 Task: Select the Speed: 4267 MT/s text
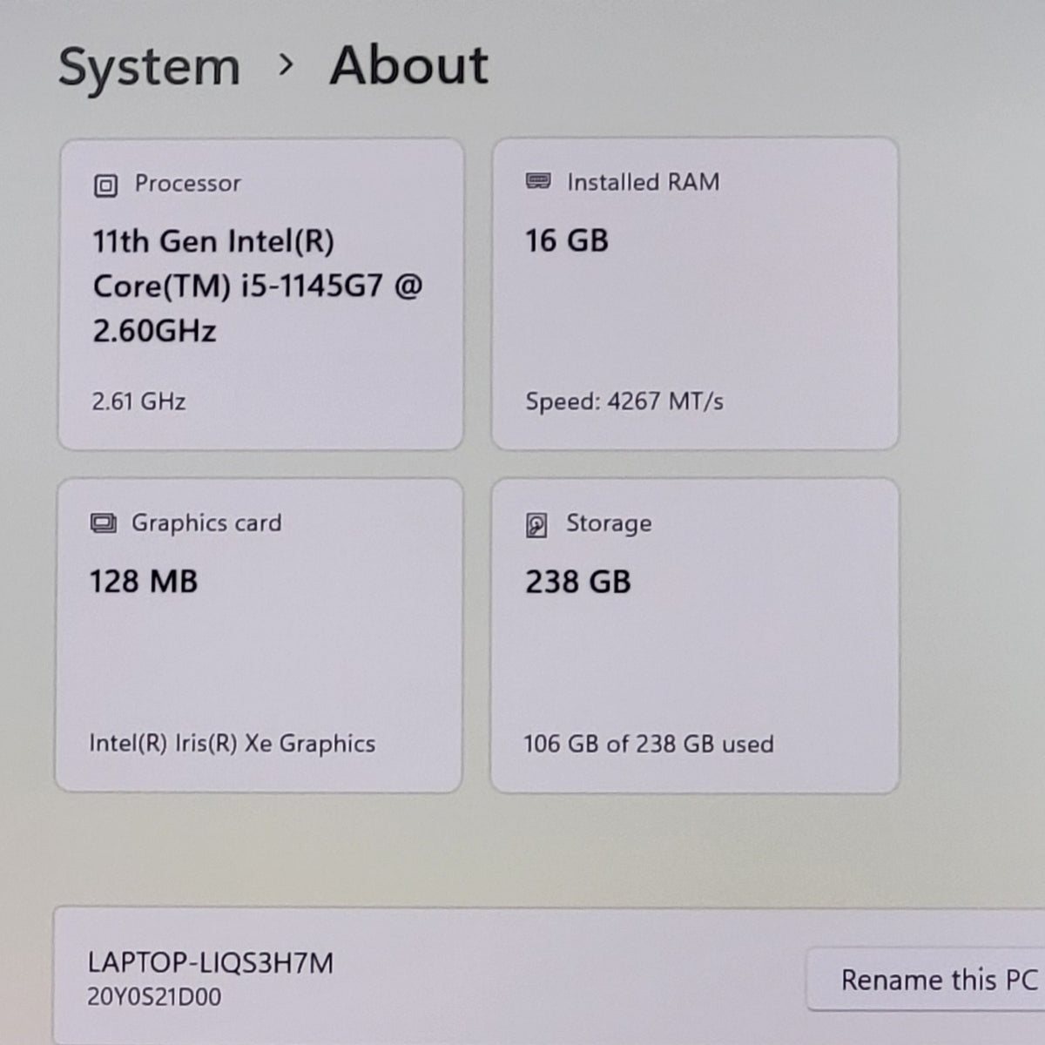624,401
